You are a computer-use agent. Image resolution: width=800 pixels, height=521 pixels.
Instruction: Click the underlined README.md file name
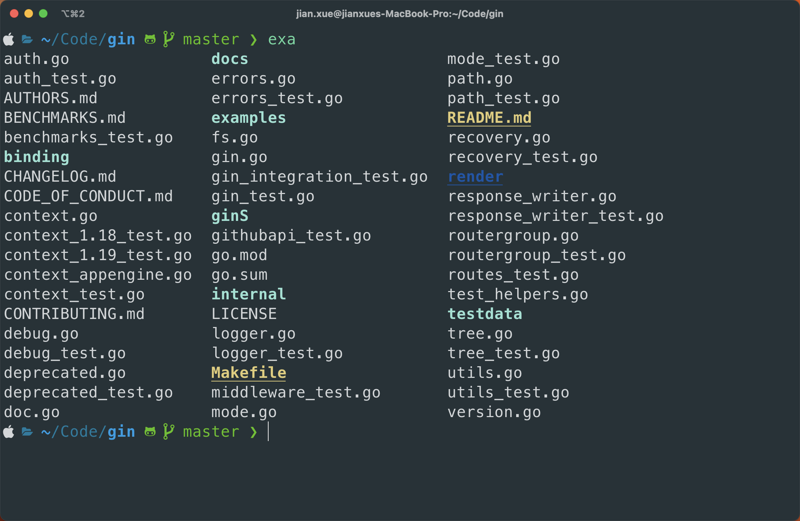(489, 118)
